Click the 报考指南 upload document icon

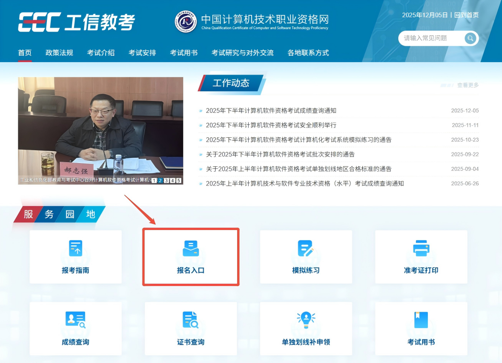coord(76,248)
